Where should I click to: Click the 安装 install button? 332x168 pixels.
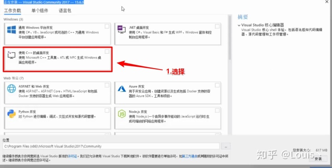coord(318,159)
